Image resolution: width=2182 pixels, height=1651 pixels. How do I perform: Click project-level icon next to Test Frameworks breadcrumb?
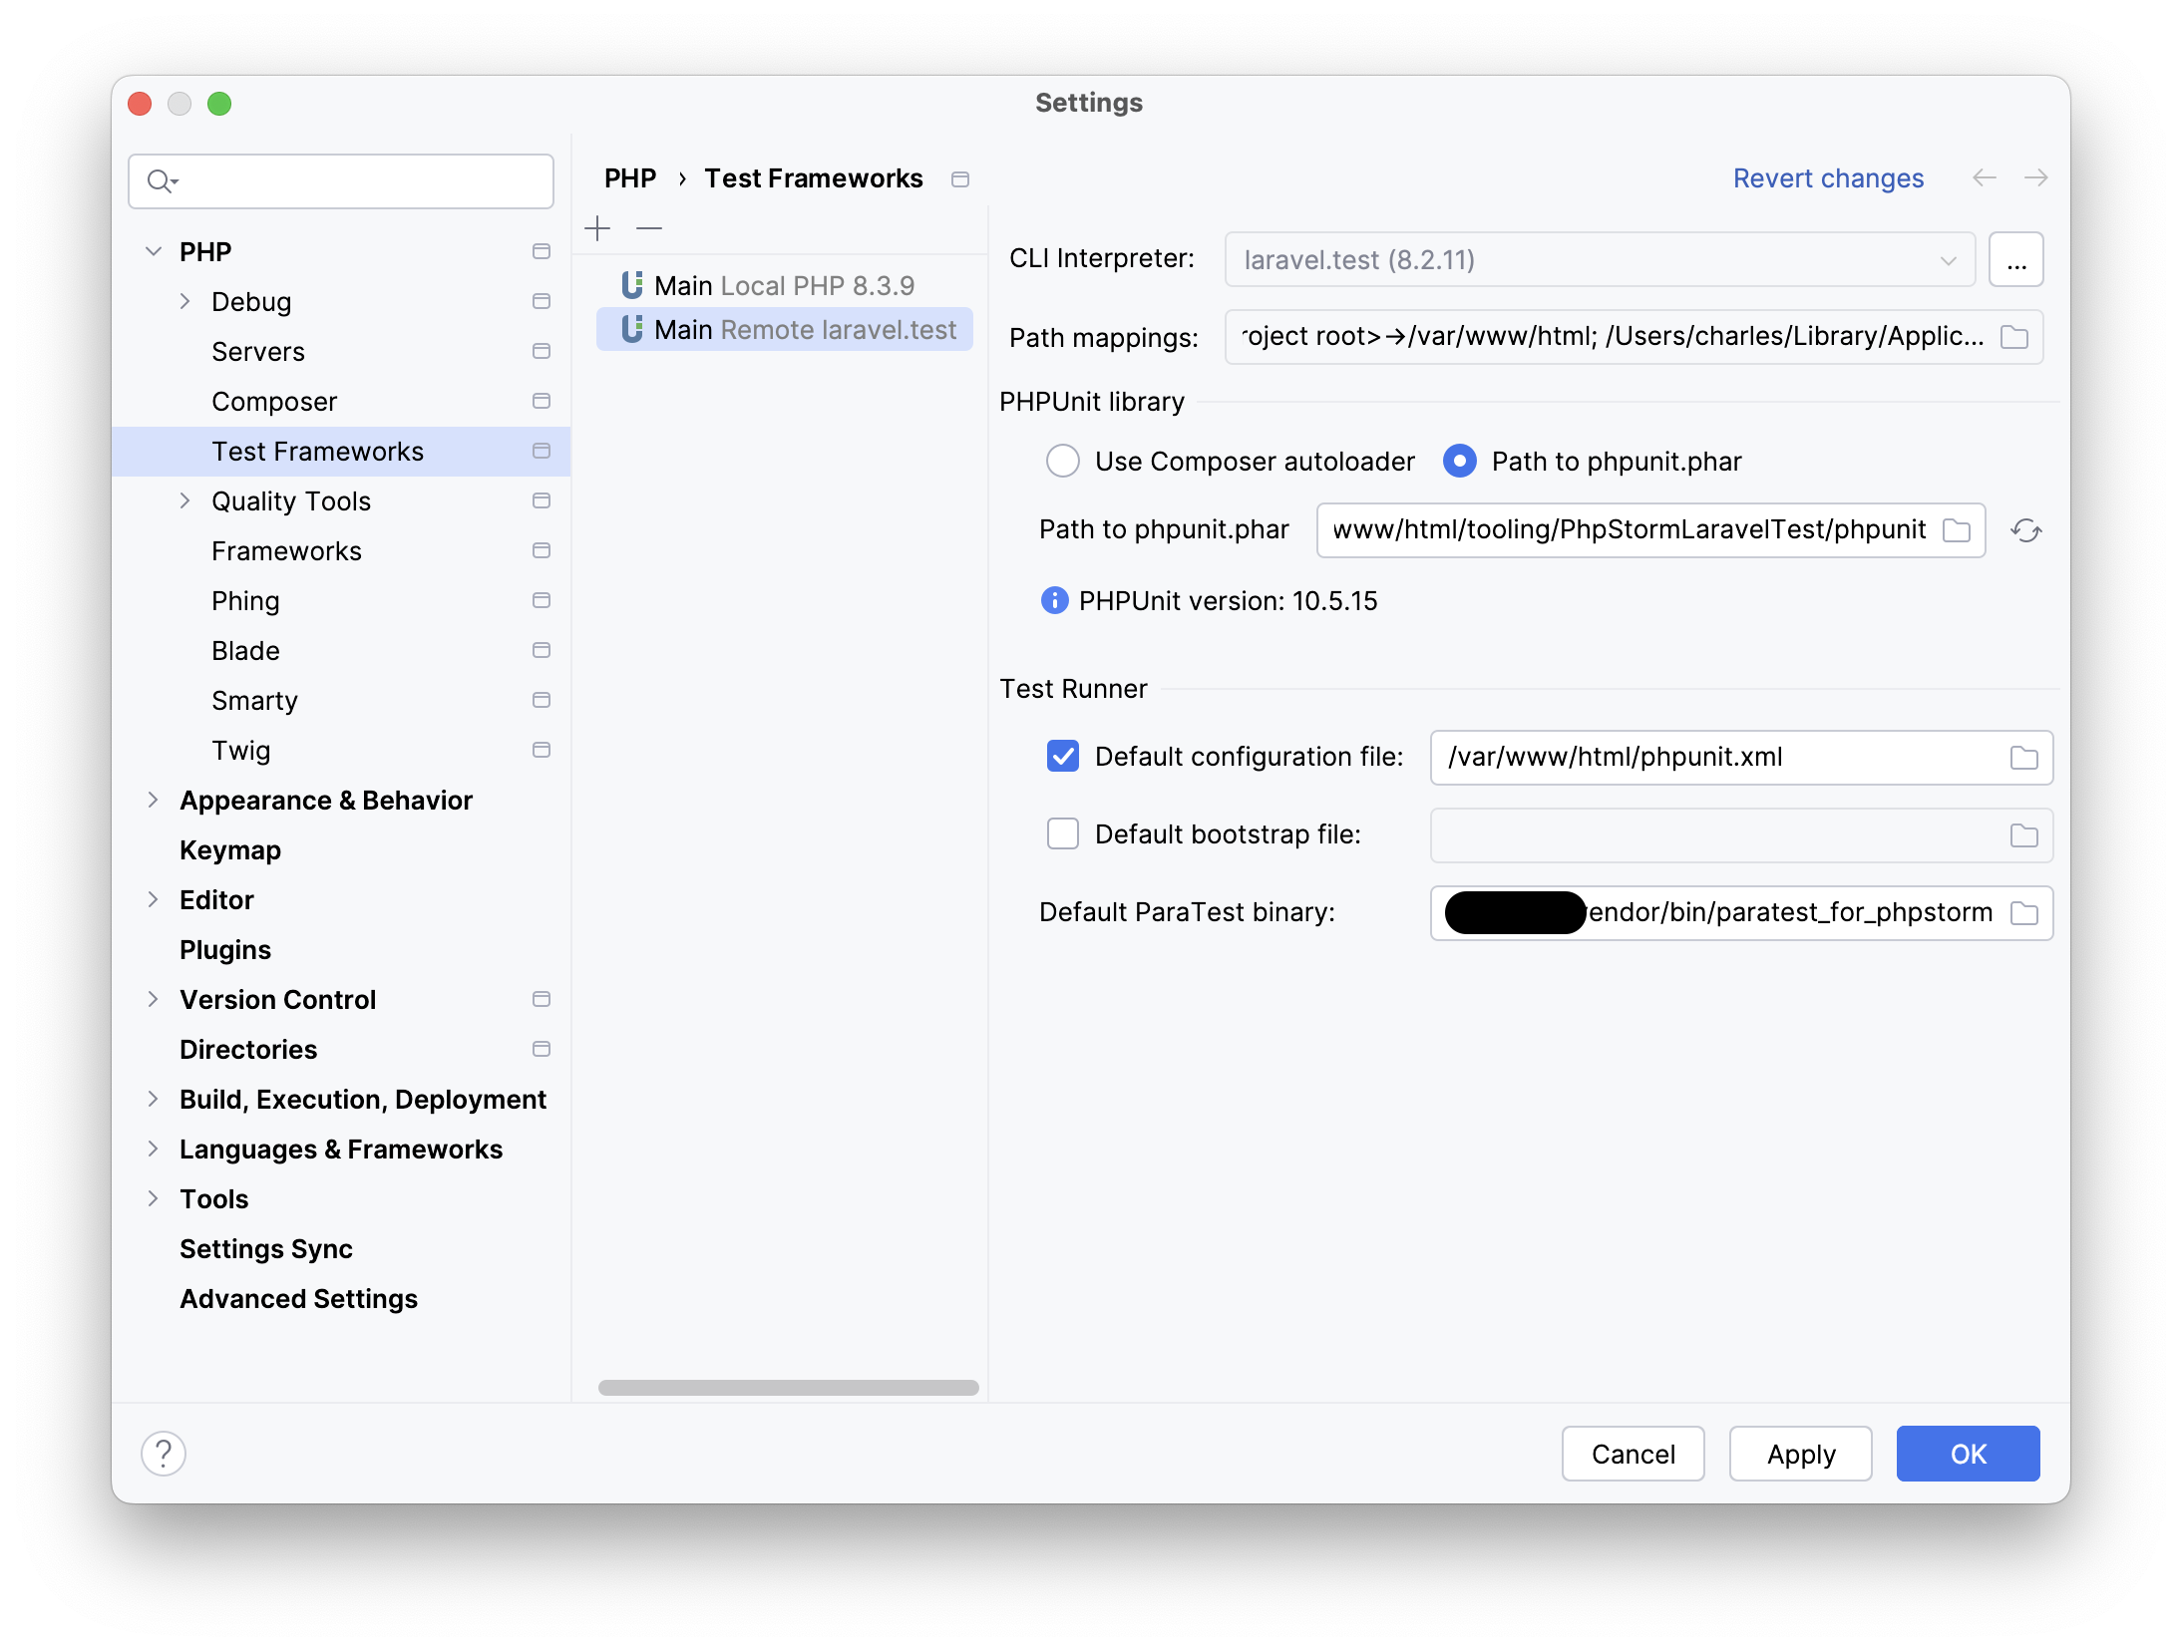tap(960, 179)
